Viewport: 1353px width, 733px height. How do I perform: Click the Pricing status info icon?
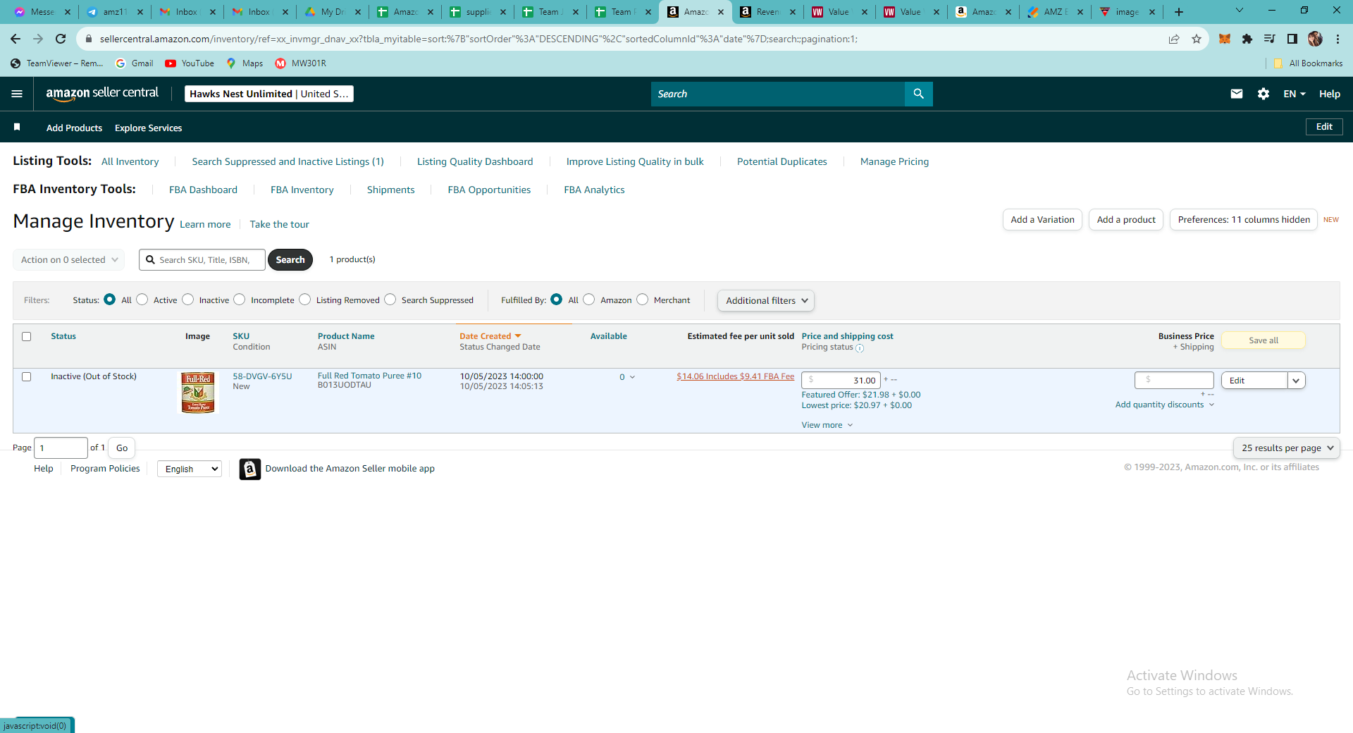click(x=860, y=347)
